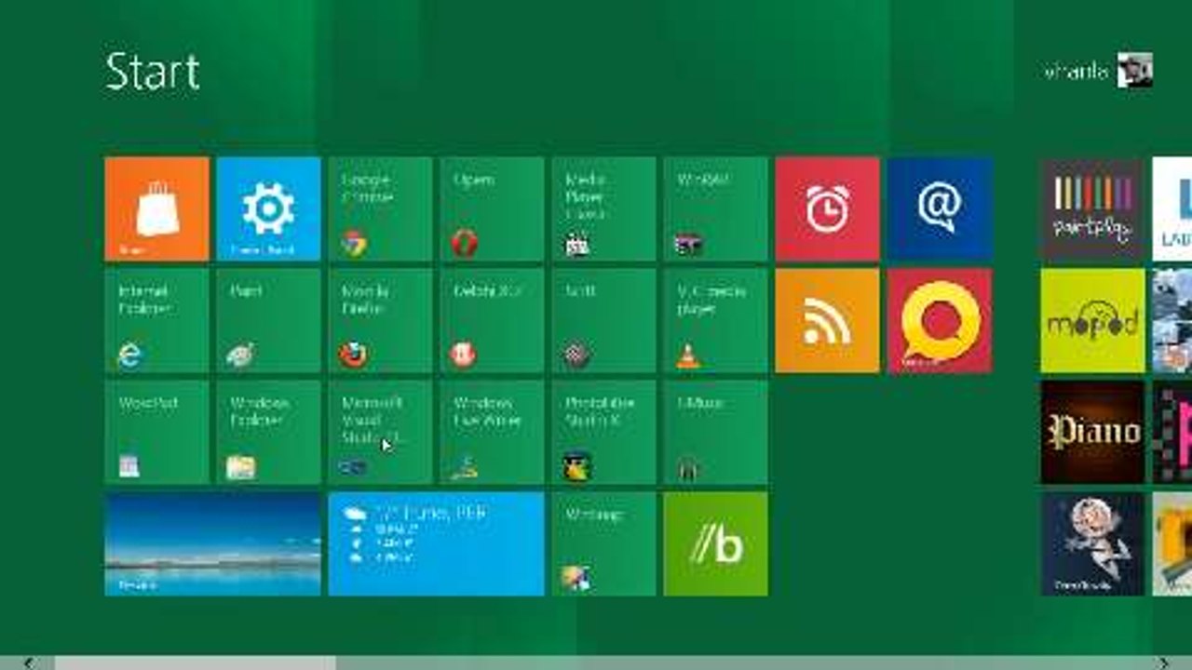Screen dimensions: 1192x670
Task: Open the blue weather forecast tile
Action: [x=436, y=543]
